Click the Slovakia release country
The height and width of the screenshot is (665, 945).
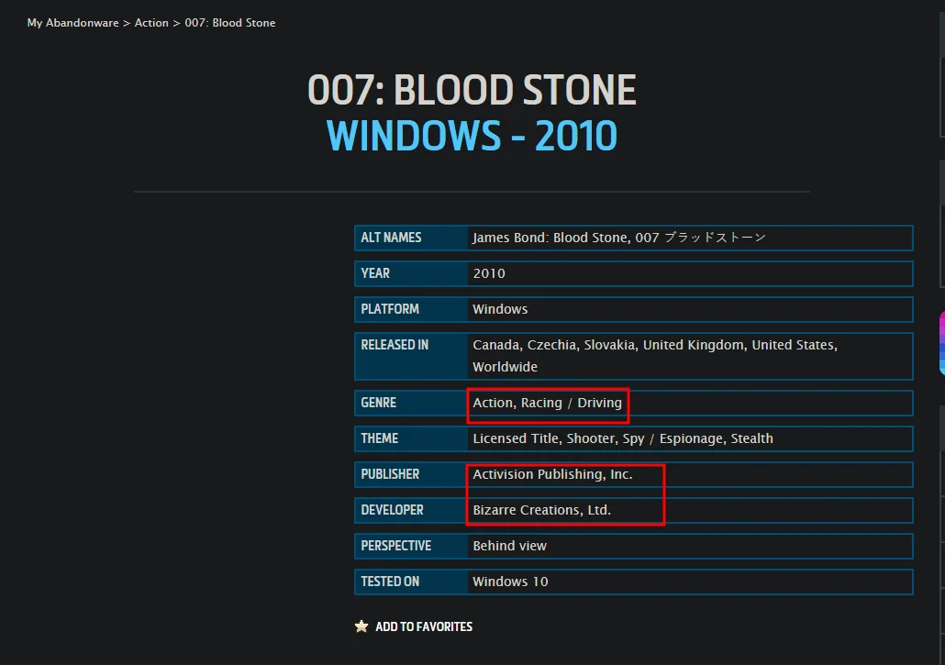point(609,345)
